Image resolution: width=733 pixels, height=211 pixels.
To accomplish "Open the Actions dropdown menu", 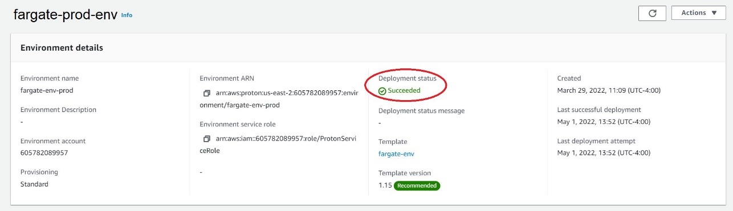I will point(699,13).
